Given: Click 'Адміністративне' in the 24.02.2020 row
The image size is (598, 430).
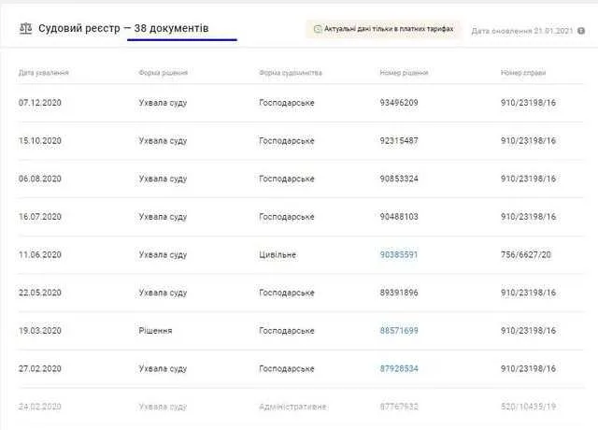Looking at the screenshot, I should click(292, 407).
